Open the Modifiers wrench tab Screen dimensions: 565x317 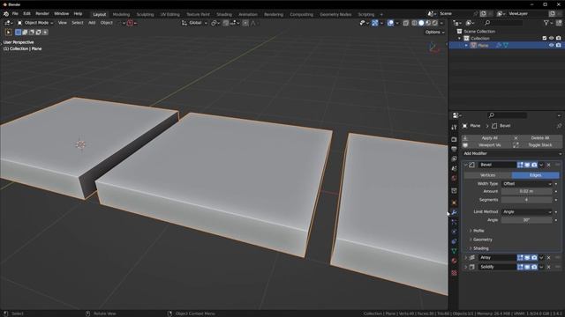click(454, 212)
